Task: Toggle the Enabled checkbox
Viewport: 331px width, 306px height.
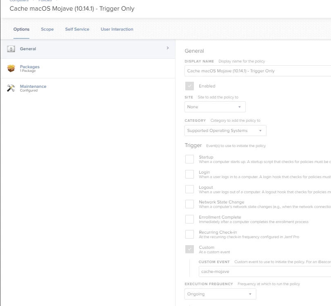Action: point(189,86)
